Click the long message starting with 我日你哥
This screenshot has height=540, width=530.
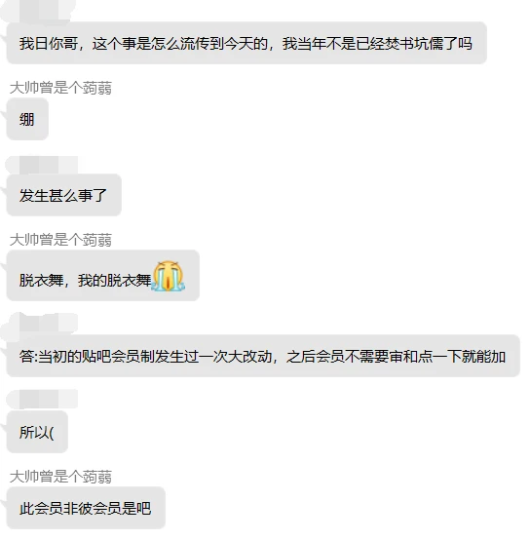tap(246, 43)
